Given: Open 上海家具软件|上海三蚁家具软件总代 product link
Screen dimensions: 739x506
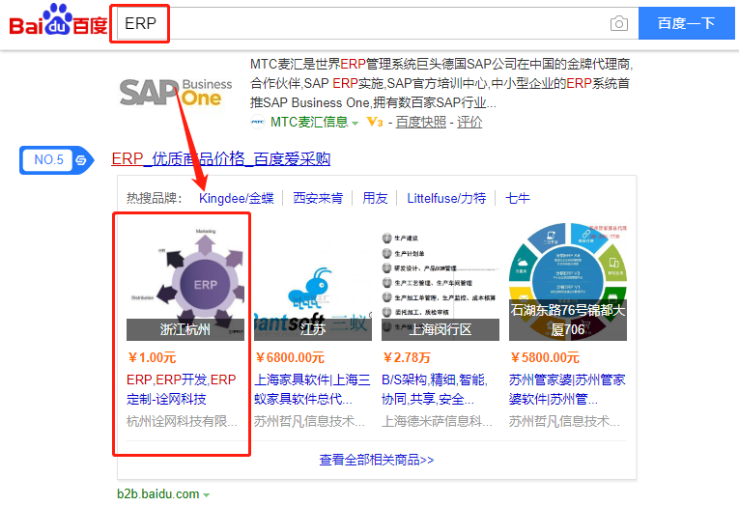Looking at the screenshot, I should (x=312, y=389).
